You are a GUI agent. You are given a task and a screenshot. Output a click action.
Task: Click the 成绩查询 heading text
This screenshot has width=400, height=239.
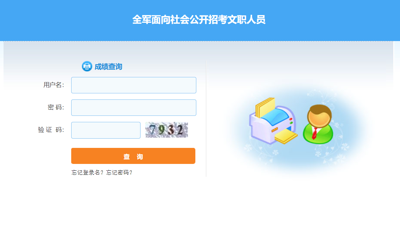point(108,67)
